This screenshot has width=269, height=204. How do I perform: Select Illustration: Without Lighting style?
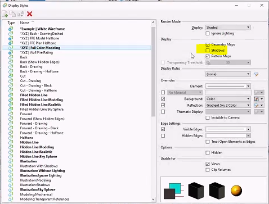click(42, 171)
